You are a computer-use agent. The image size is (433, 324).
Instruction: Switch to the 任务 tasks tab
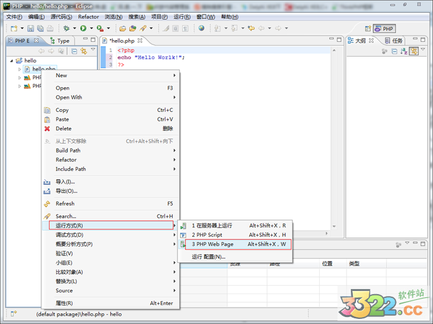pos(394,41)
